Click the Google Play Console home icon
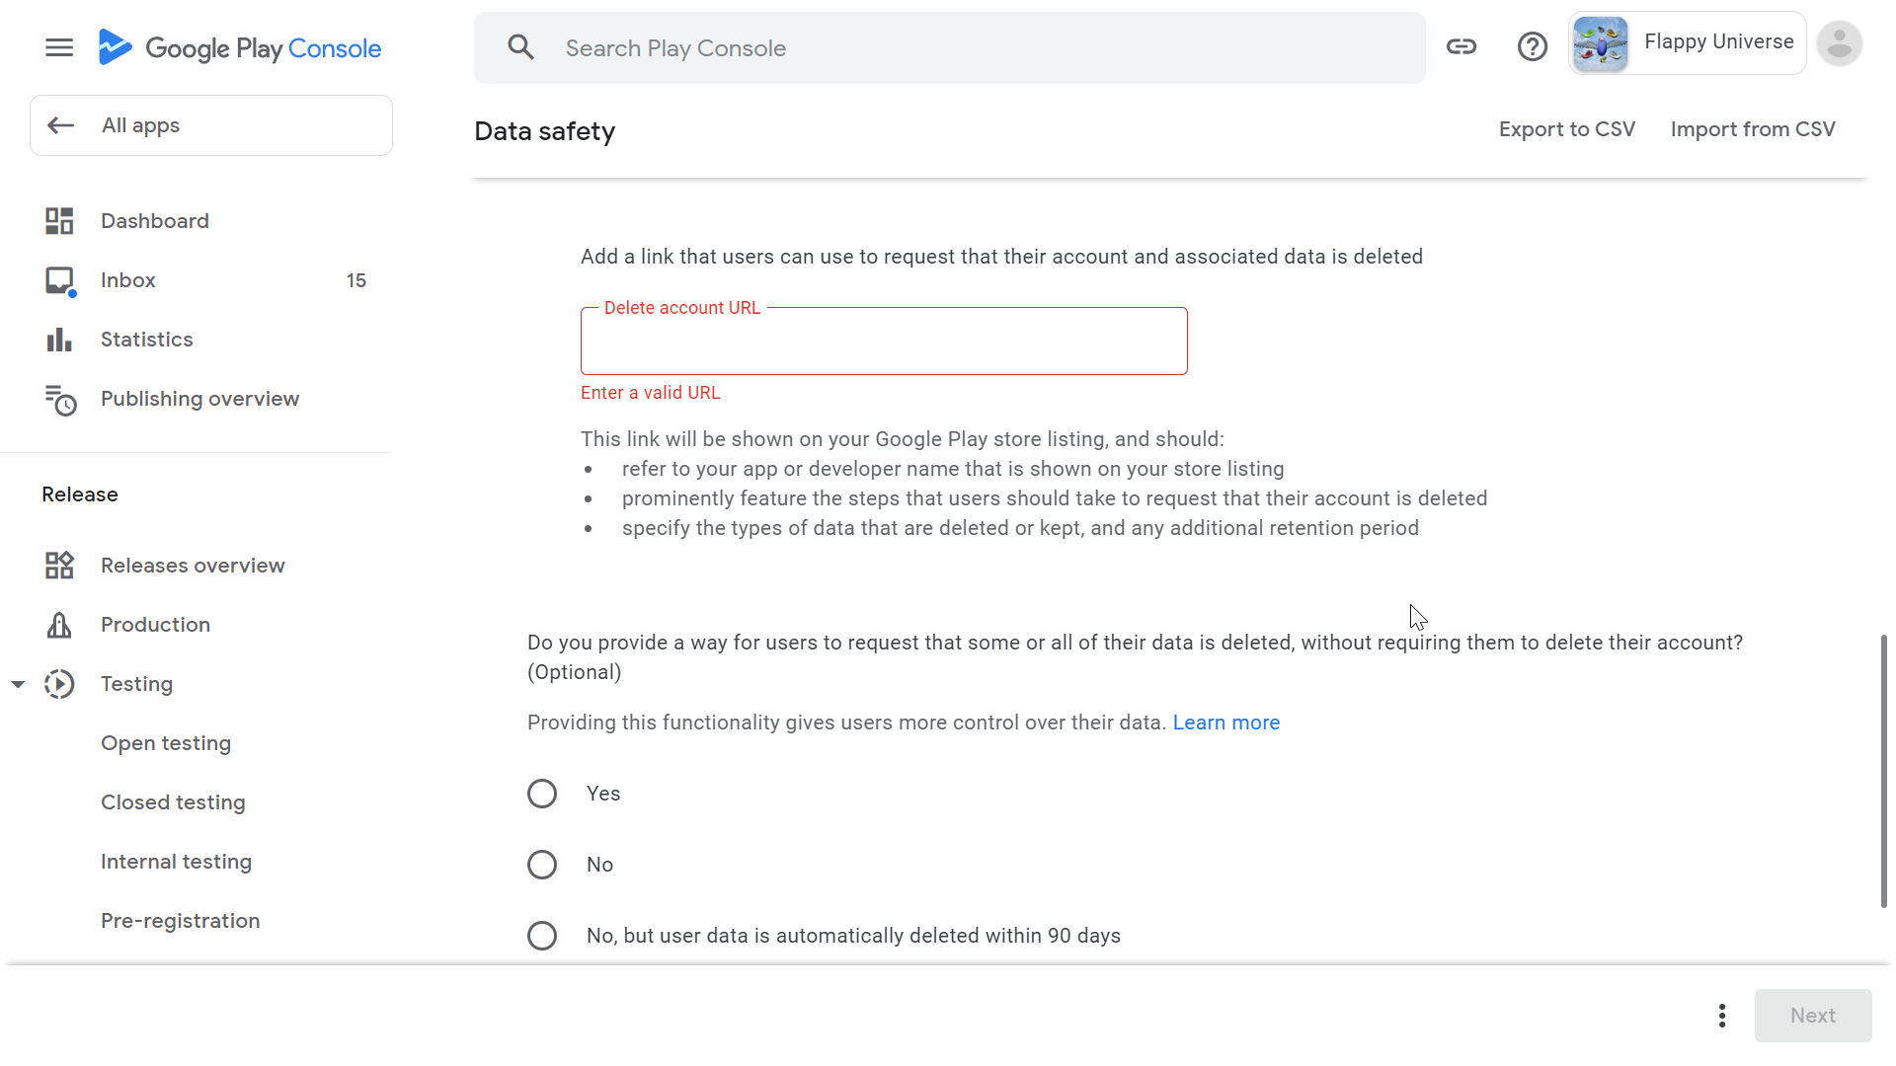The width and height of the screenshot is (1896, 1066). point(115,48)
